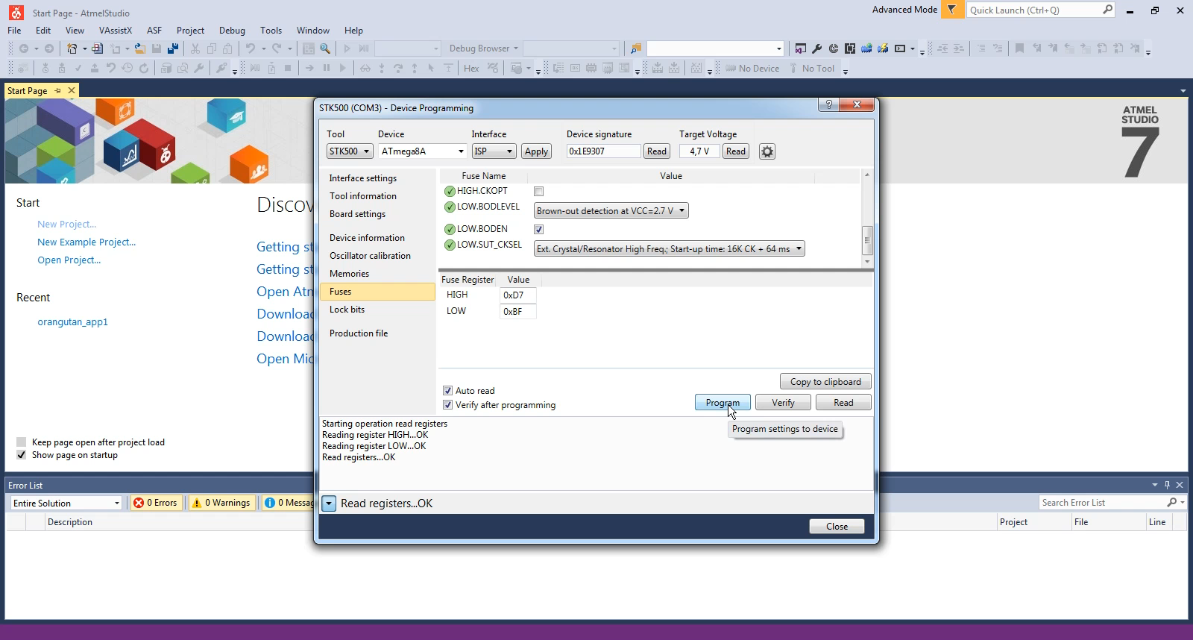Click the Hex display toolbar button

tap(471, 68)
